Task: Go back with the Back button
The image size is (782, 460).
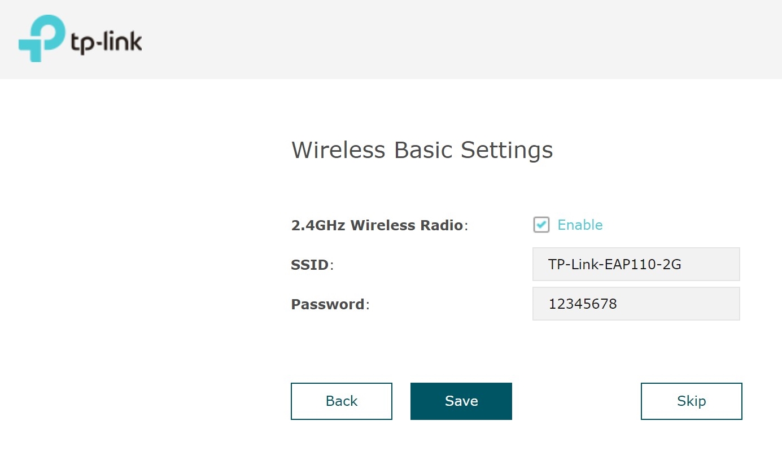Action: 341,401
